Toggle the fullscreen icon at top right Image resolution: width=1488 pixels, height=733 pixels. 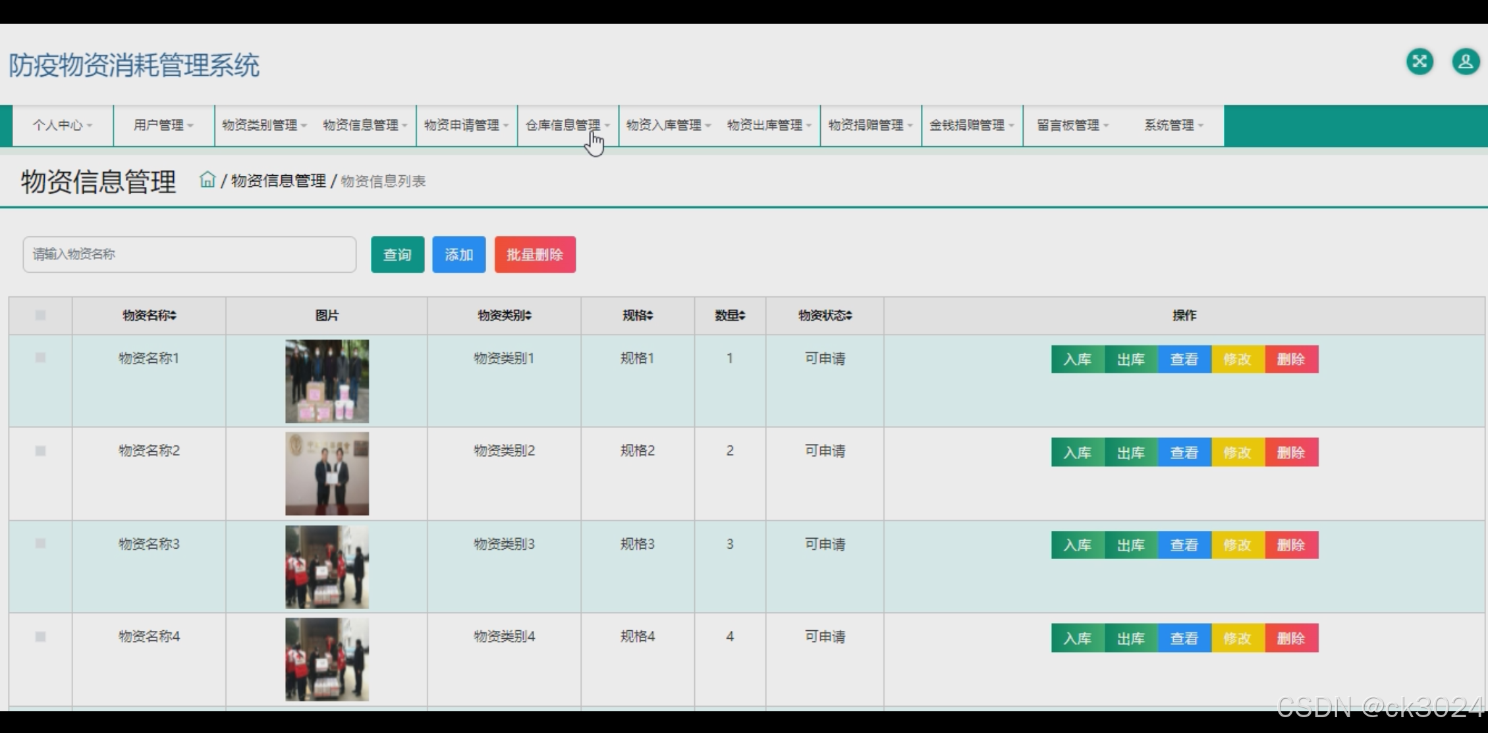1419,61
